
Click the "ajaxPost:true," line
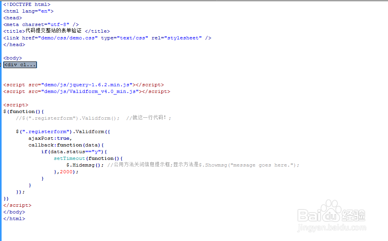tap(50, 138)
